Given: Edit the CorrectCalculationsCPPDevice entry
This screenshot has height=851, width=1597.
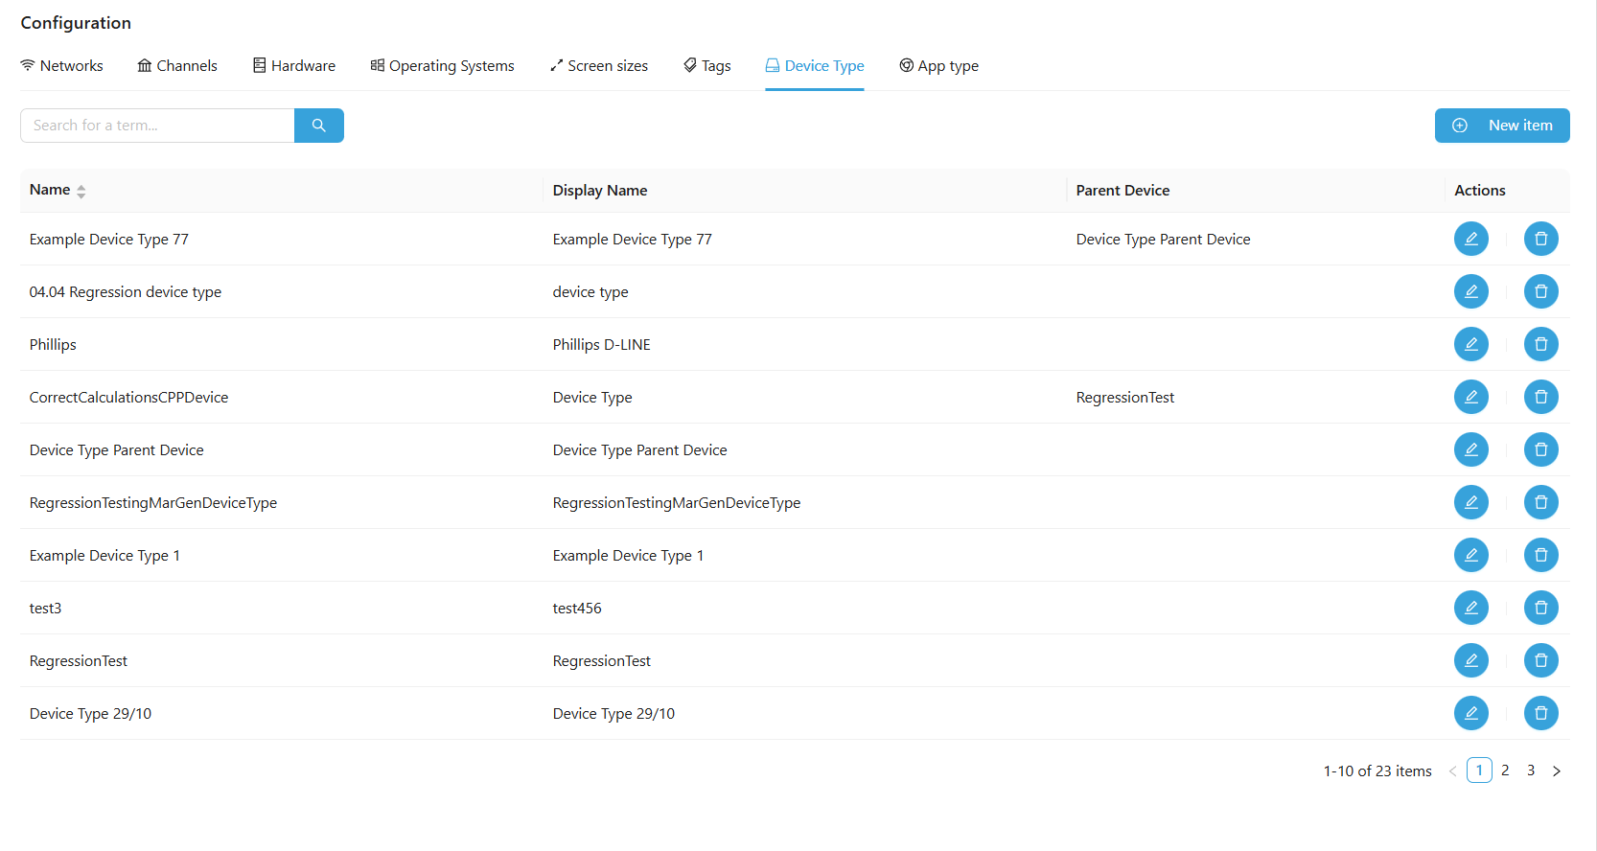Looking at the screenshot, I should point(1470,397).
